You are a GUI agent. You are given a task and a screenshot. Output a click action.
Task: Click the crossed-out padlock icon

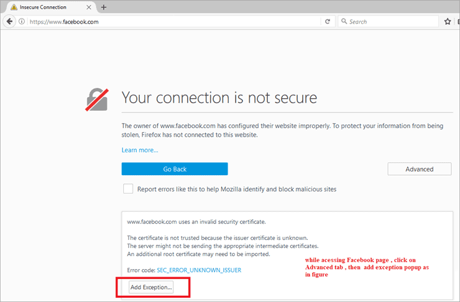click(98, 98)
